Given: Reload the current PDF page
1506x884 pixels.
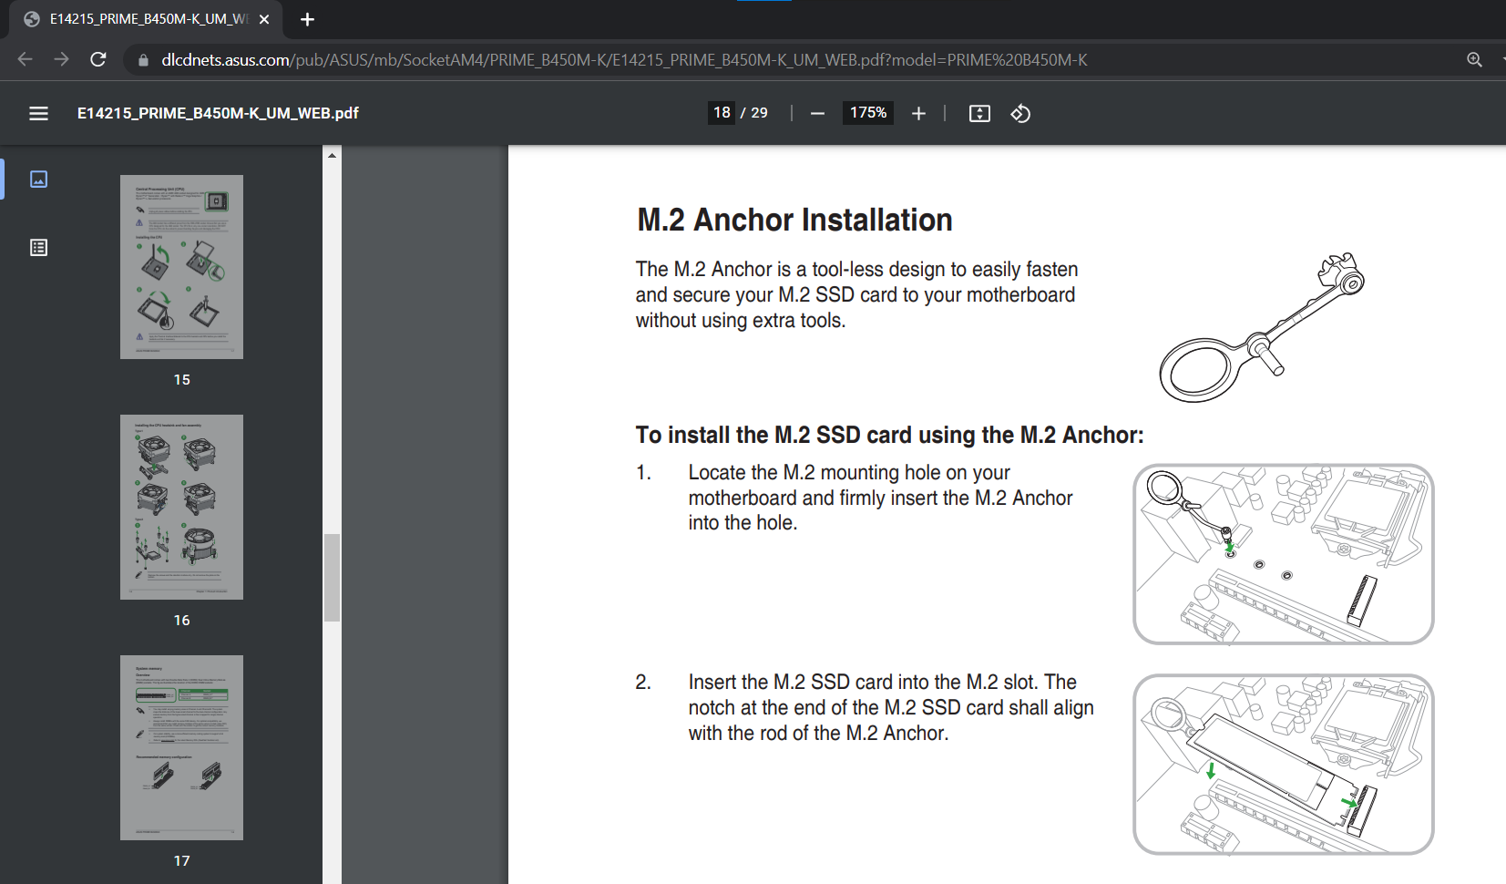Looking at the screenshot, I should [x=98, y=59].
